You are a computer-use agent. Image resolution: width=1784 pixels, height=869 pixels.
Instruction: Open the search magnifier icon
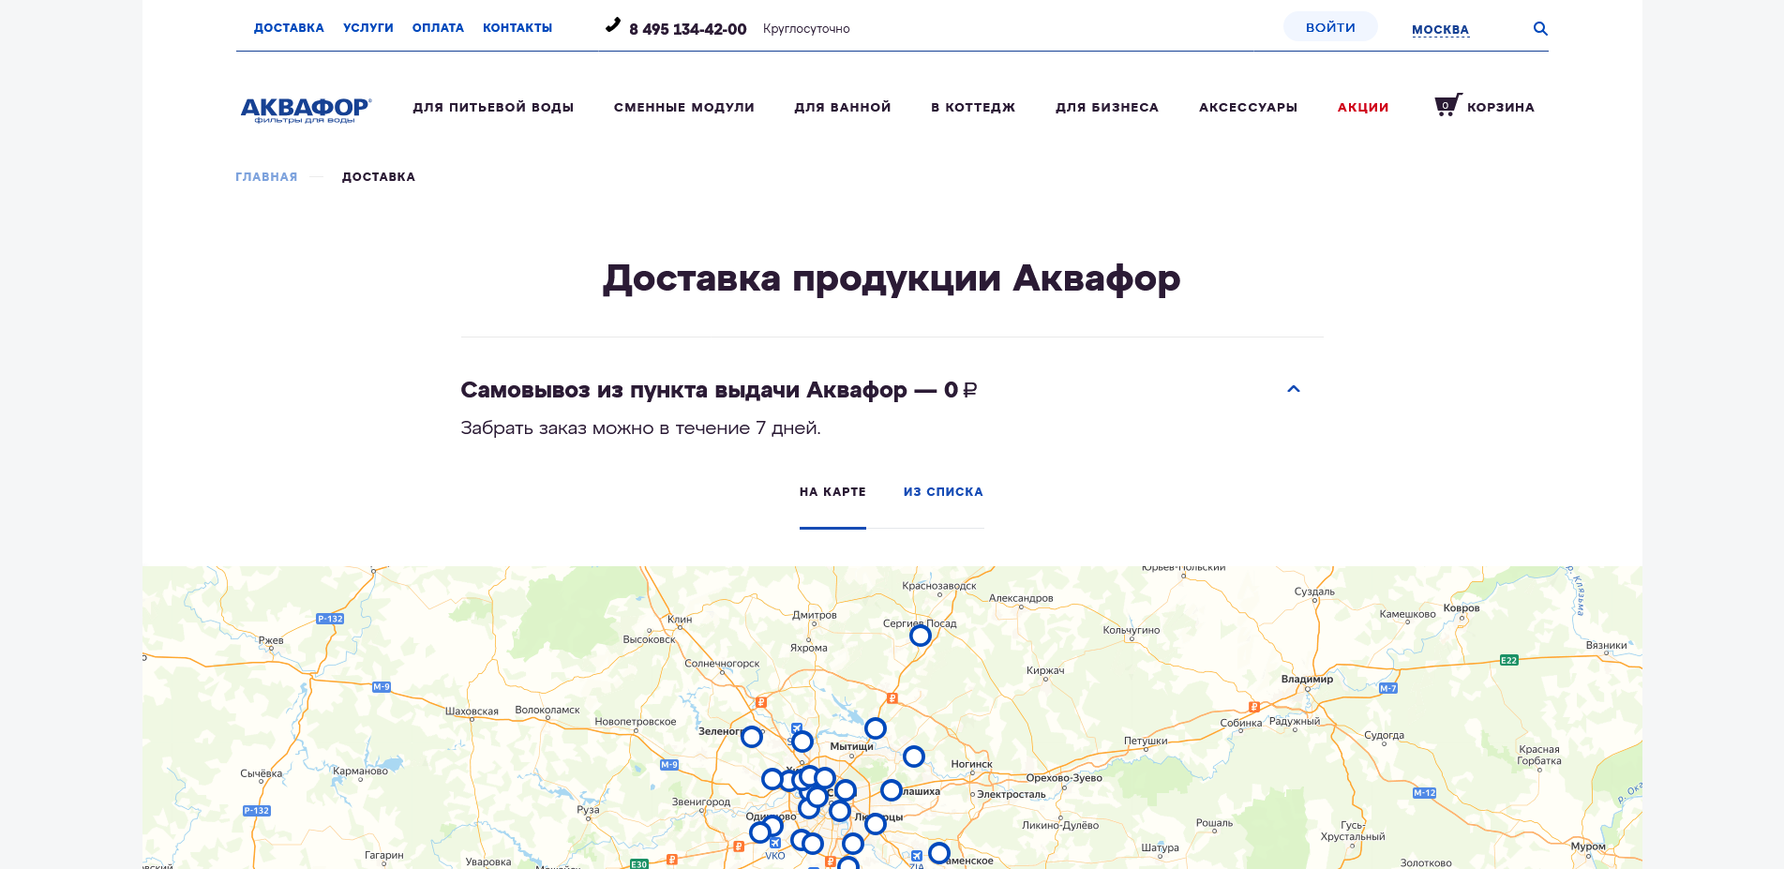pos(1540,28)
